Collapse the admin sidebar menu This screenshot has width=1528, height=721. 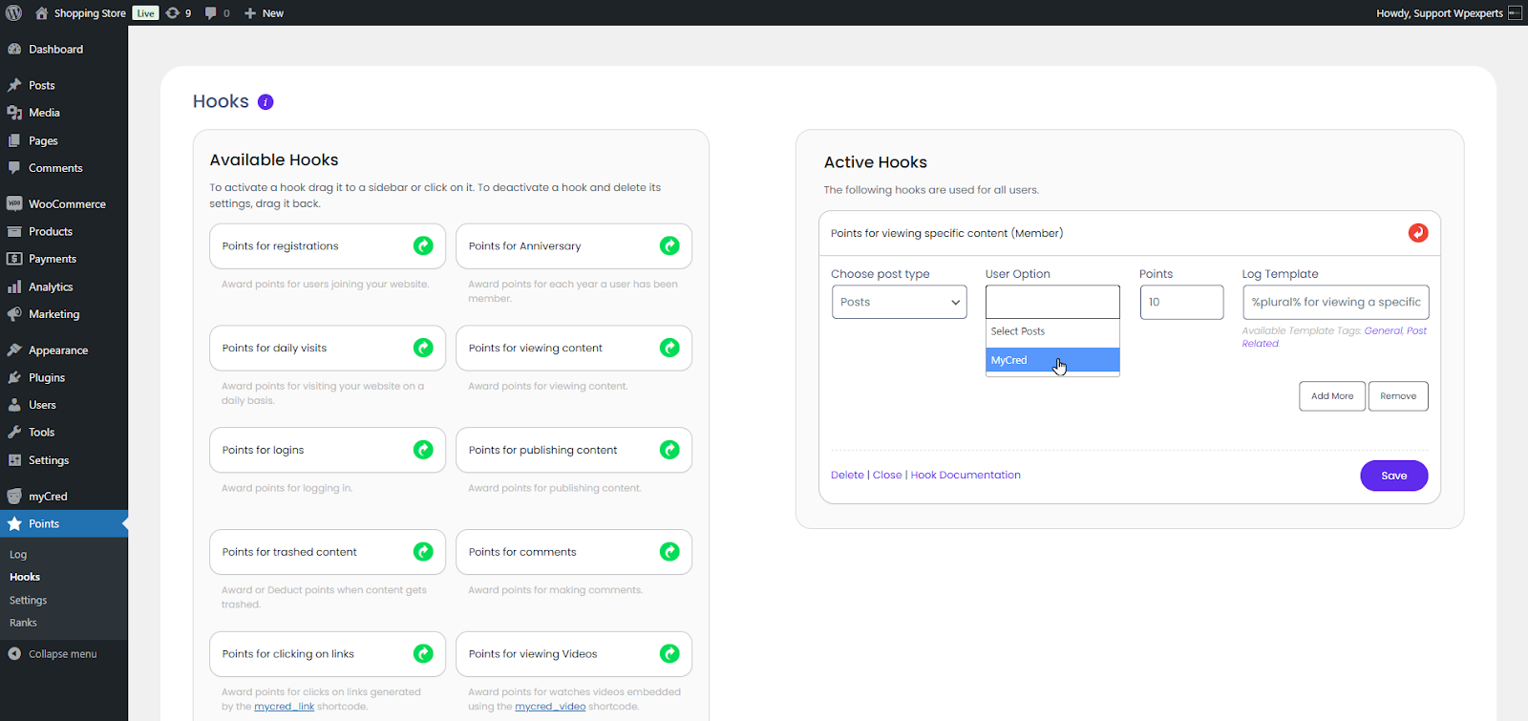tap(62, 654)
